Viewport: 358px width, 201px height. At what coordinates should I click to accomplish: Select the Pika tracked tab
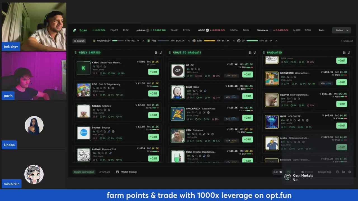point(166,41)
